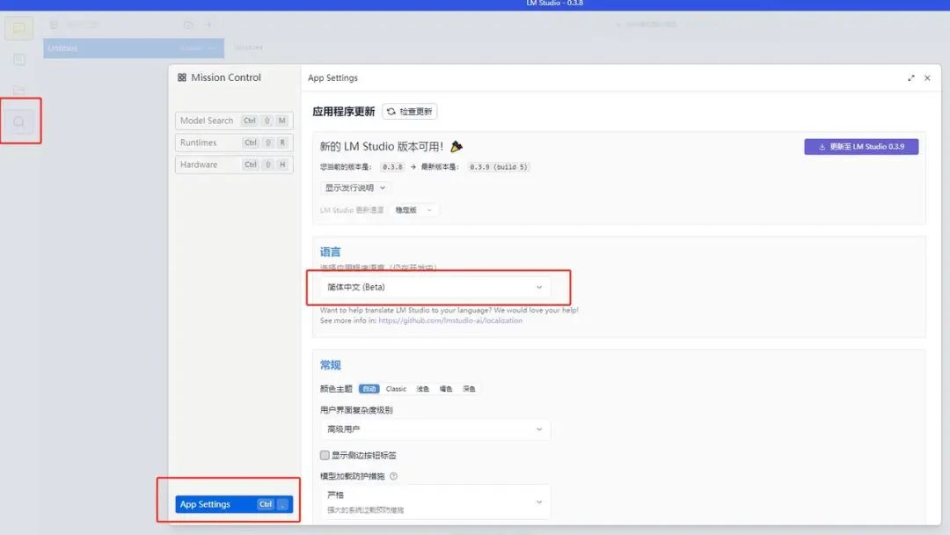Select 深色 dark color theme
950x535 pixels.
click(469, 389)
